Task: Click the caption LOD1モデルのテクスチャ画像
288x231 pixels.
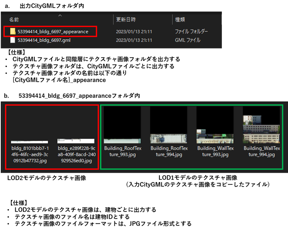Action: [x=198, y=178]
